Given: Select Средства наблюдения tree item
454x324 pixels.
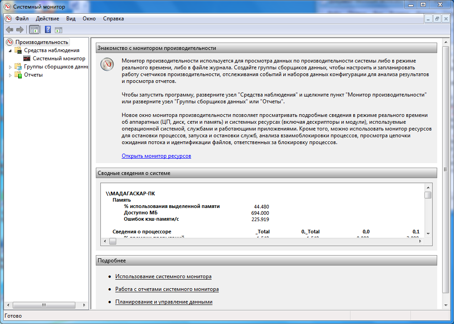Looking at the screenshot, I should tap(52, 50).
